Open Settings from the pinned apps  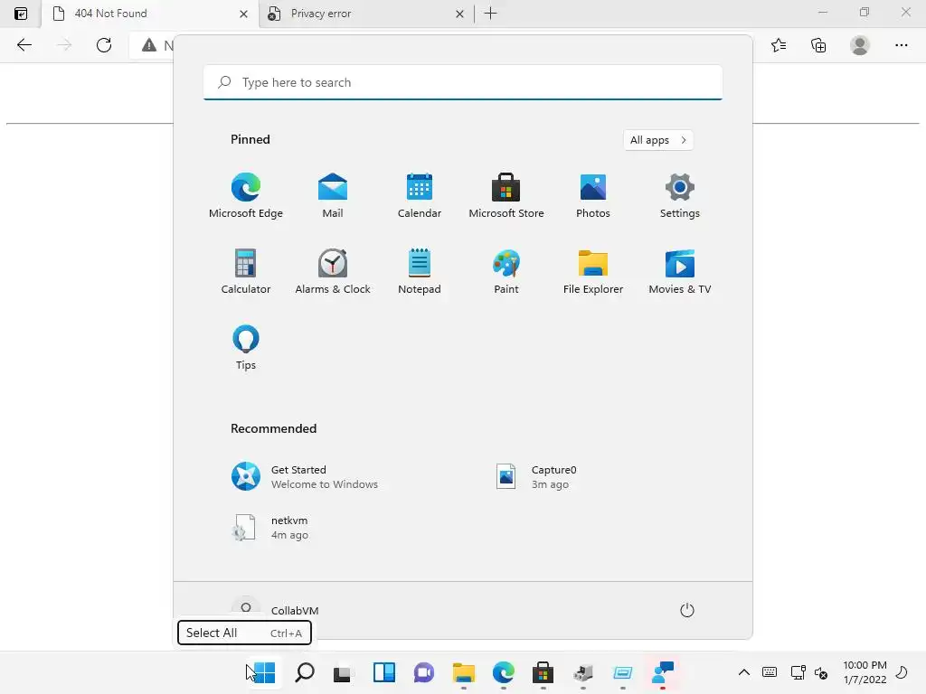pos(680,195)
